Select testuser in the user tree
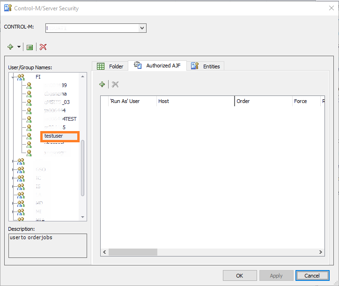Image resolution: width=339 pixels, height=286 pixels. coord(54,136)
